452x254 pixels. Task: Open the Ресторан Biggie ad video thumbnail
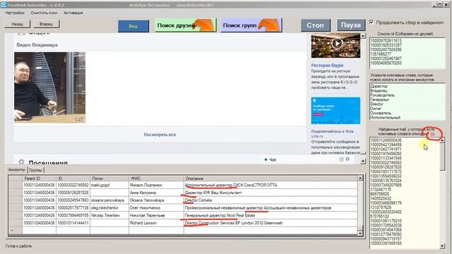pyautogui.click(x=335, y=45)
